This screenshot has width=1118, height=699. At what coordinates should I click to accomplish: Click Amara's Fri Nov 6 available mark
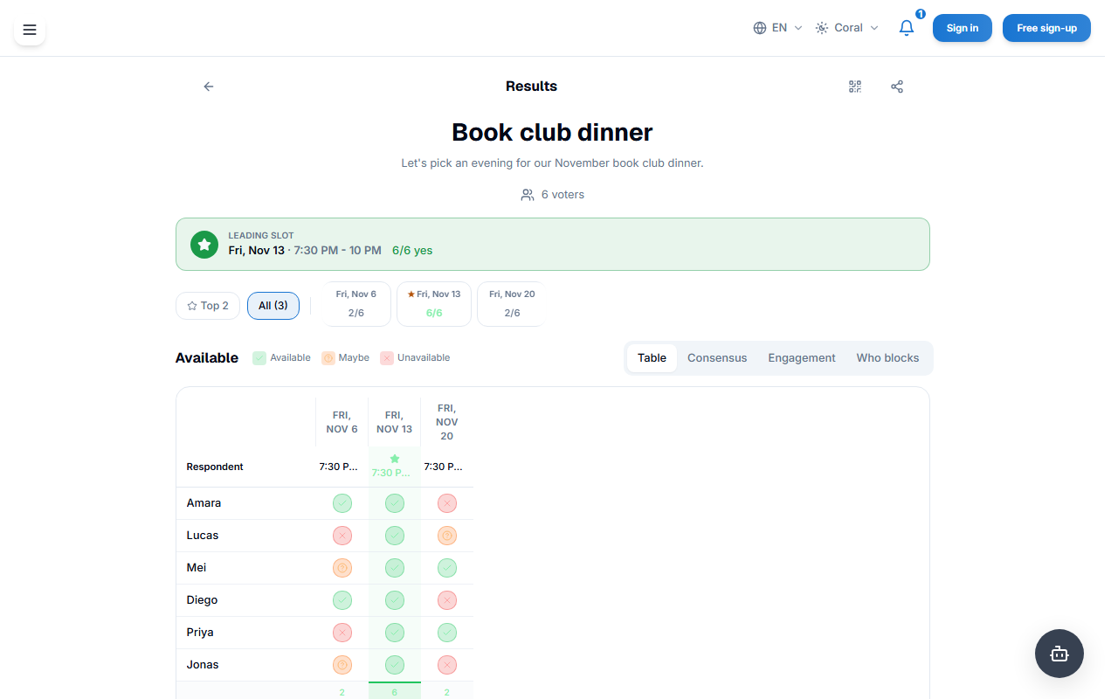click(342, 503)
